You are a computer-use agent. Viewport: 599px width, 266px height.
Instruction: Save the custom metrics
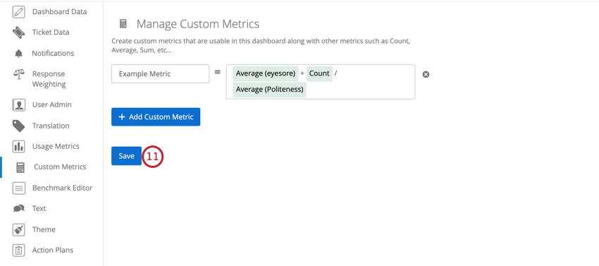(126, 156)
